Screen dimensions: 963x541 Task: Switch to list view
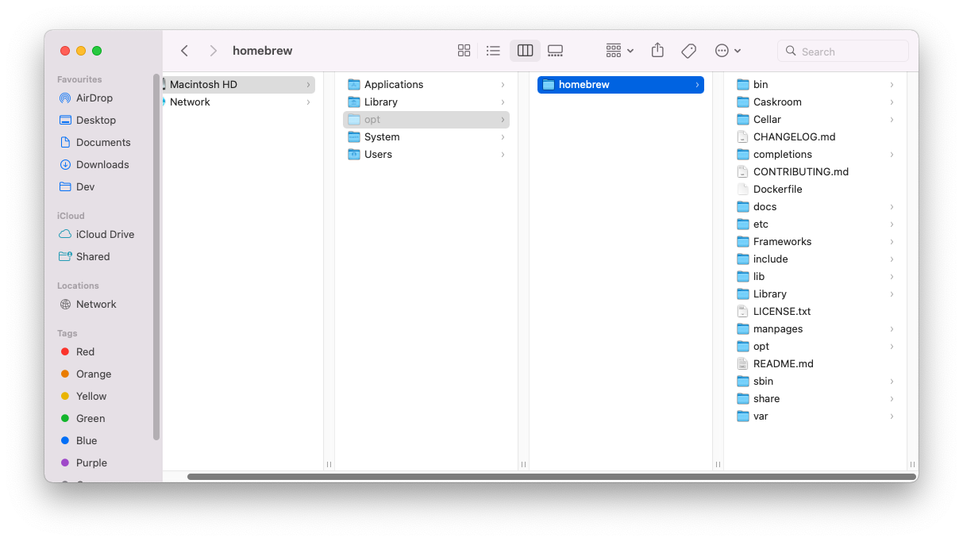click(493, 50)
